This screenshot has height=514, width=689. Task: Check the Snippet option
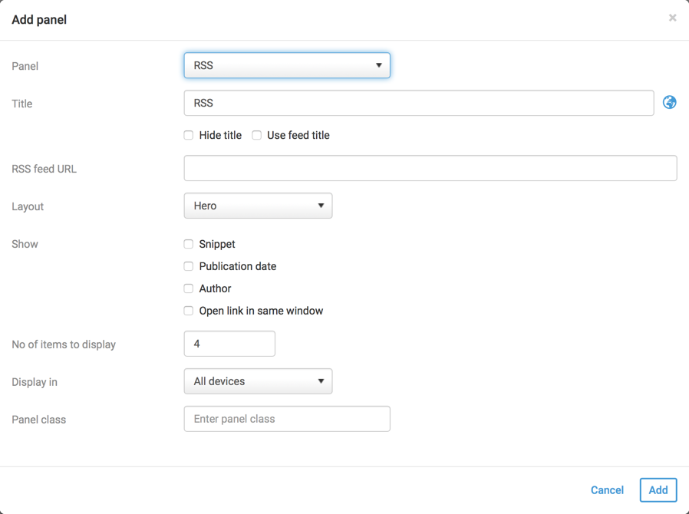[x=189, y=244]
